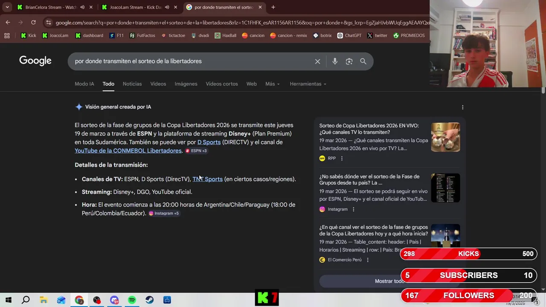Open F11 bookmark
This screenshot has width=546, height=307.
(x=116, y=35)
